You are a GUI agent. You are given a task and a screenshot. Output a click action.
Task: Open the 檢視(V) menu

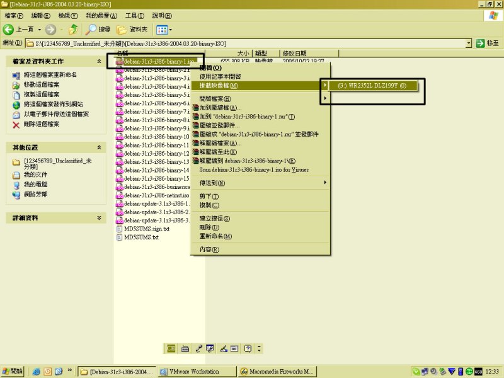tap(68, 15)
